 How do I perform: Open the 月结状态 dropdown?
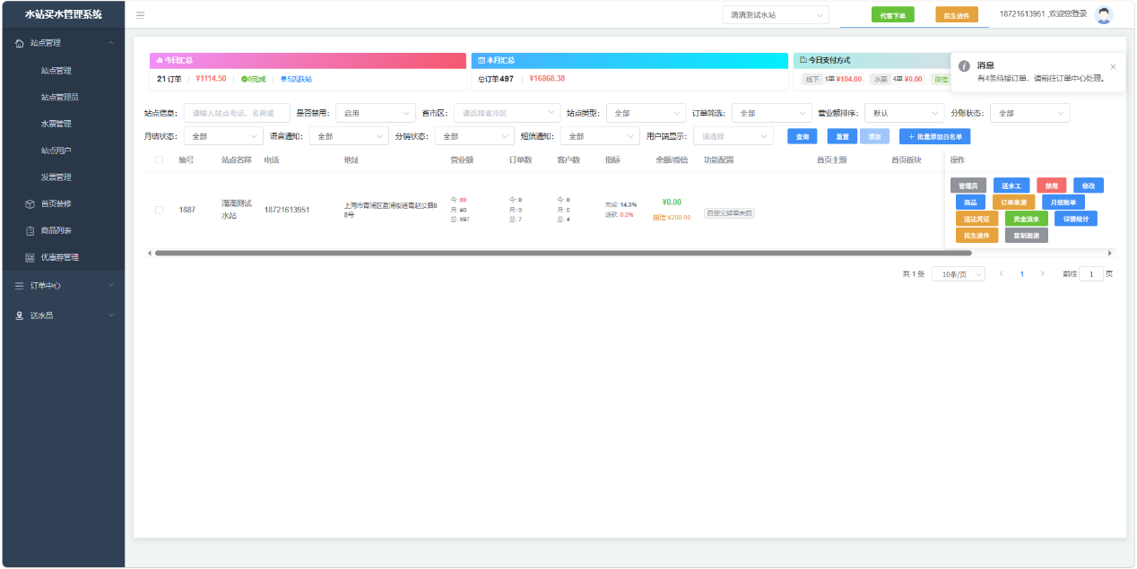(223, 136)
